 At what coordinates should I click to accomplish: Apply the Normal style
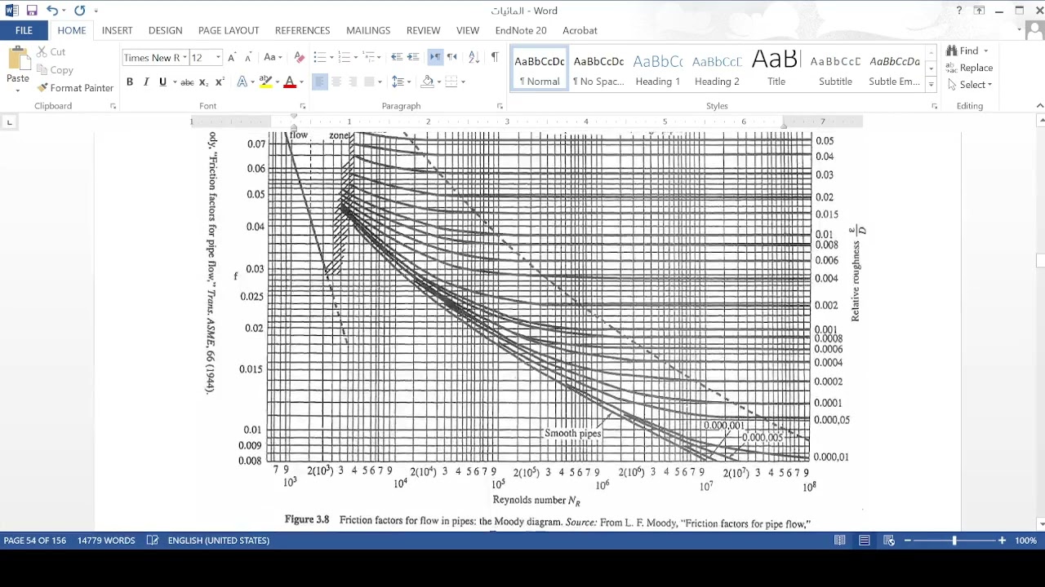(x=540, y=69)
